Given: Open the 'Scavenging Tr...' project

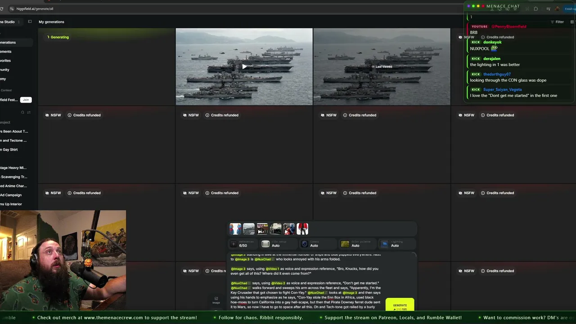Looking at the screenshot, I should pyautogui.click(x=14, y=177).
